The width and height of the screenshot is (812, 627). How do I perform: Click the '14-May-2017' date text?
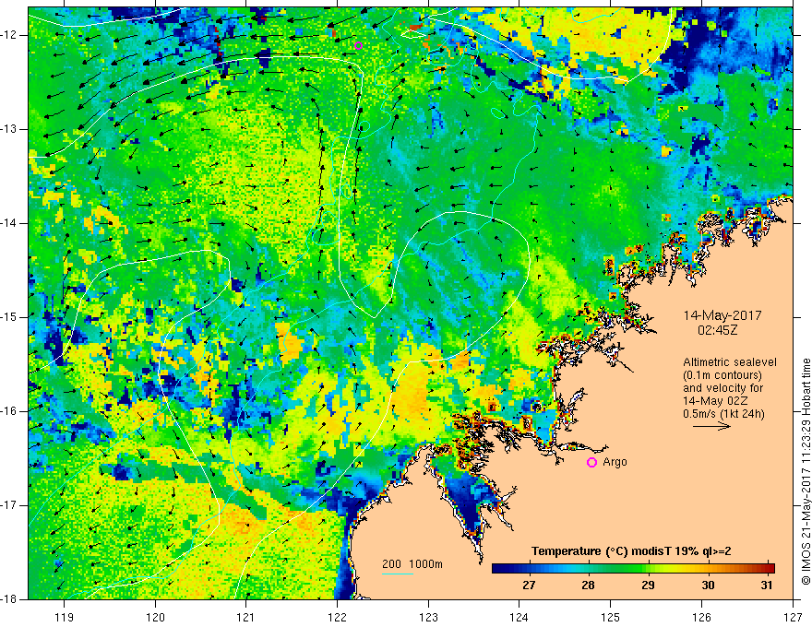722,315
